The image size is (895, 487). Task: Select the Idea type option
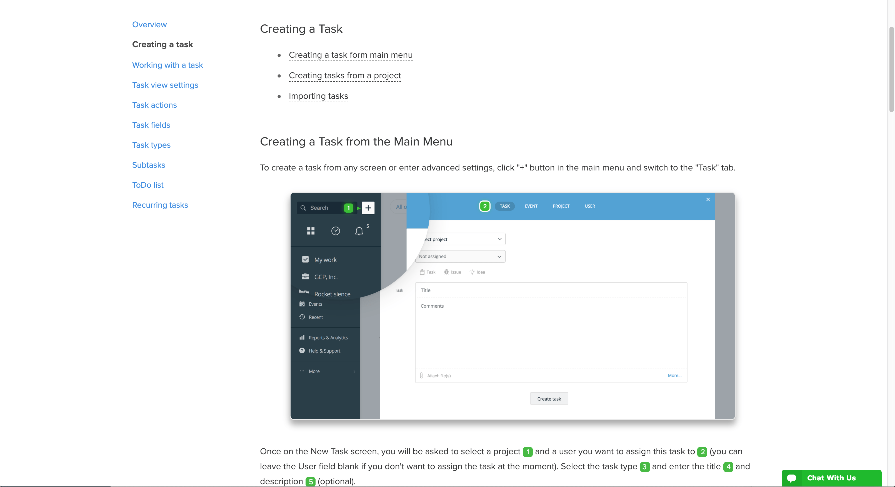(477, 272)
